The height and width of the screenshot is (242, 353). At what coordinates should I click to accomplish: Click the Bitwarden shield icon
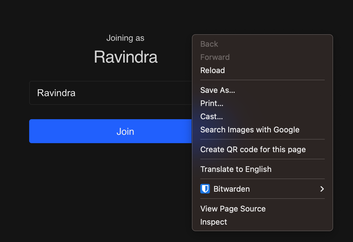[205, 189]
